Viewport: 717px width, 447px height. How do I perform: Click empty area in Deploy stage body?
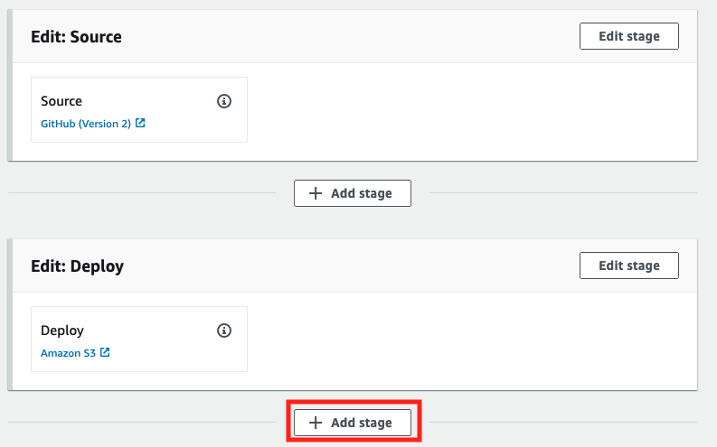pyautogui.click(x=471, y=340)
